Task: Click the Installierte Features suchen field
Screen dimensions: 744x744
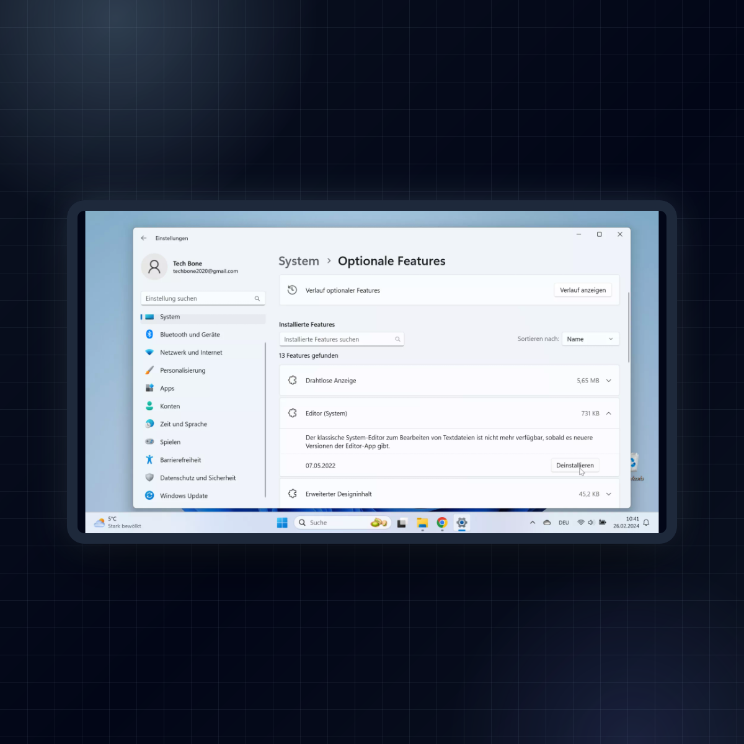Action: (x=342, y=339)
